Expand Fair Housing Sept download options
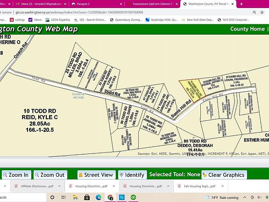This screenshot has height=202, width=269. click(x=222, y=186)
